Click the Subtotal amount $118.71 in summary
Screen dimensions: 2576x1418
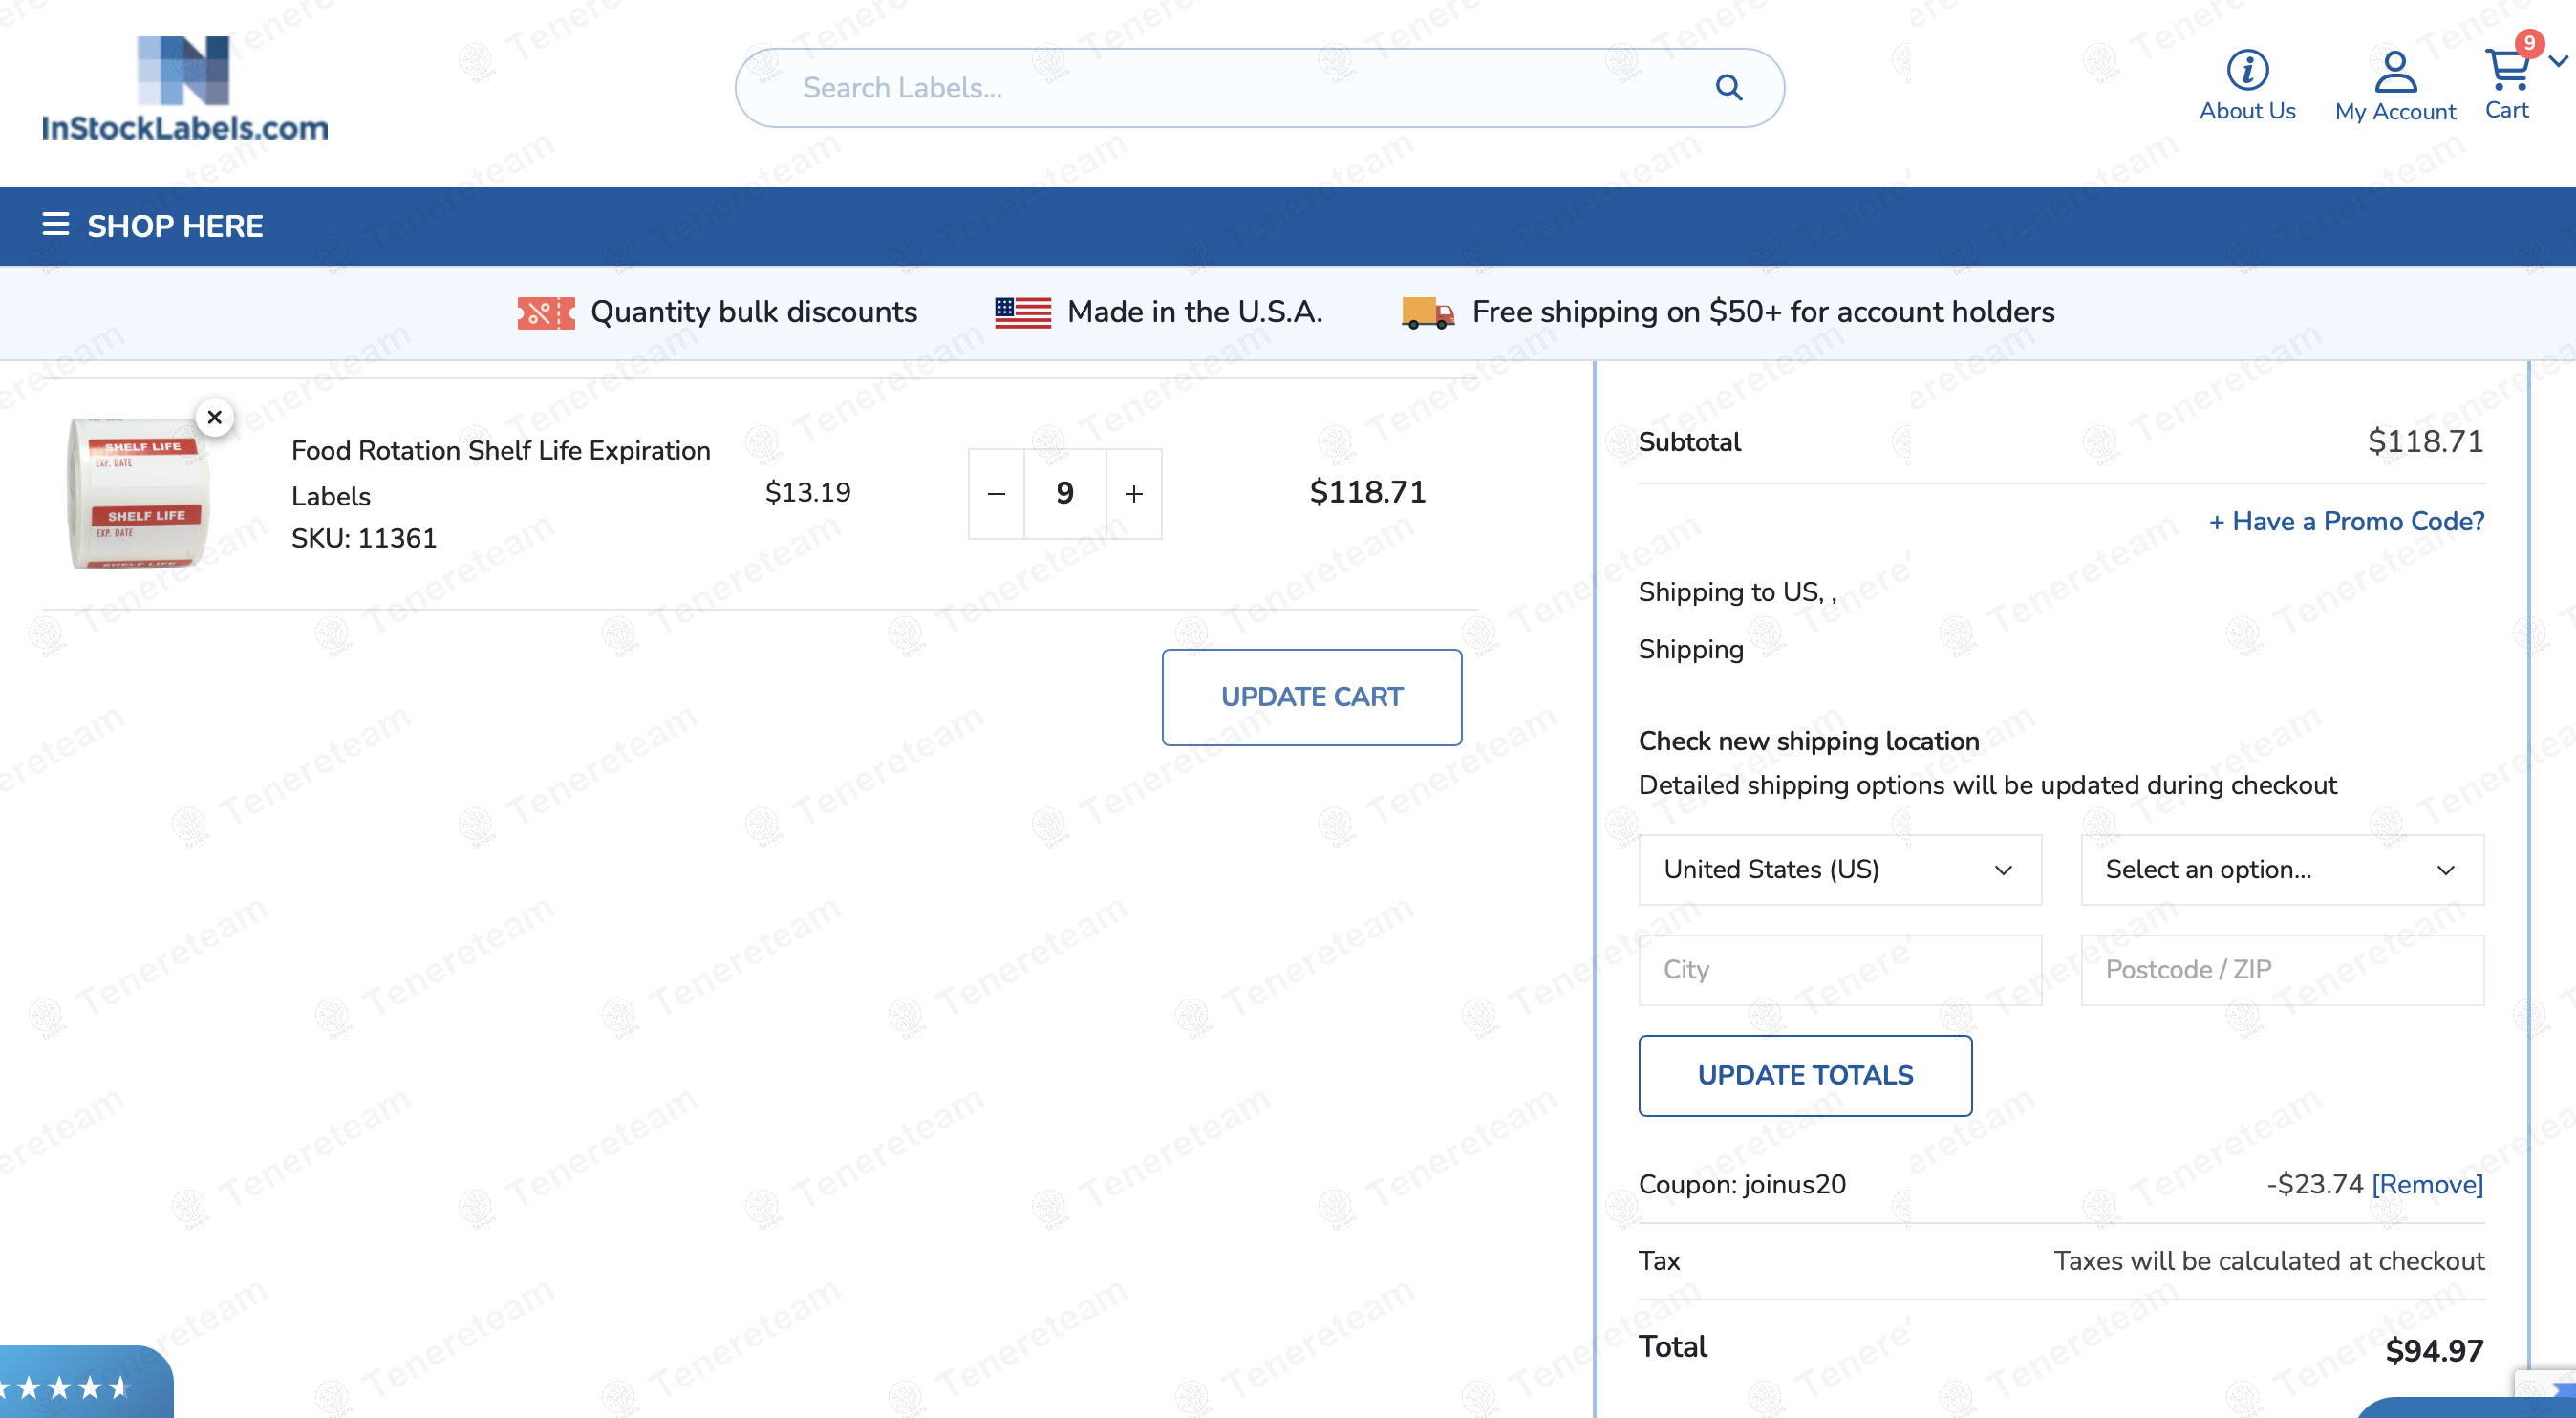2425,441
